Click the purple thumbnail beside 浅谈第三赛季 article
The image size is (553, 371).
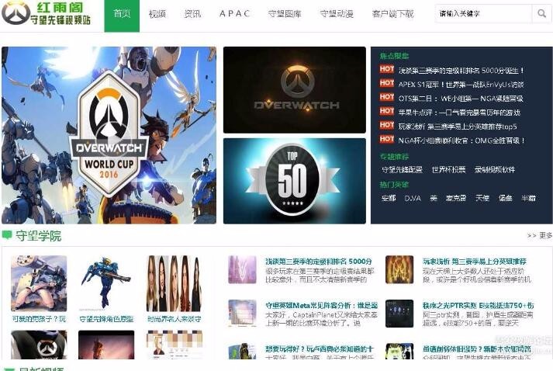point(242,269)
